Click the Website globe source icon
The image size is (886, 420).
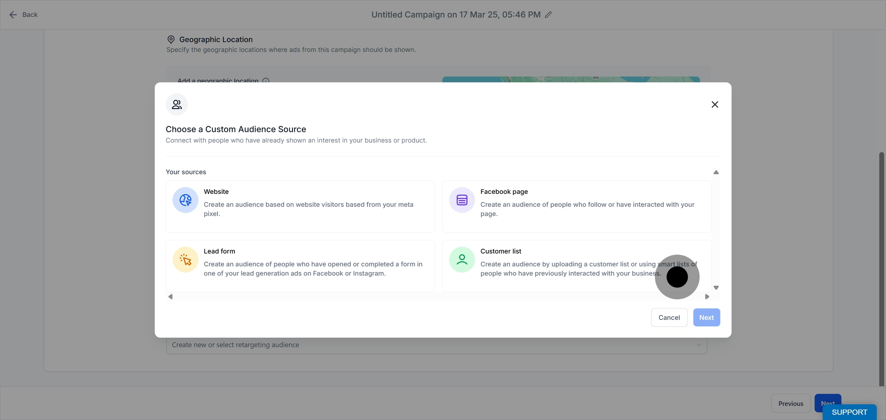186,200
